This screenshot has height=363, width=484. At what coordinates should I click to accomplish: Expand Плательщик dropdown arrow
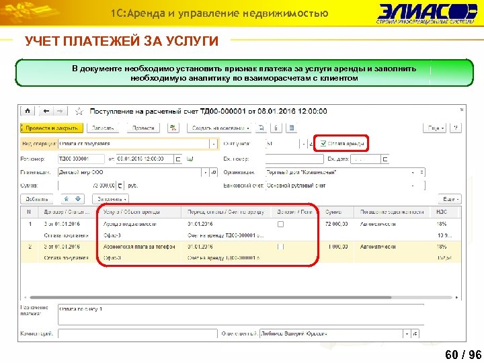pos(206,172)
